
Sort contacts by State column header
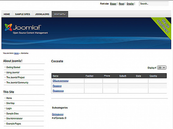[138, 76]
